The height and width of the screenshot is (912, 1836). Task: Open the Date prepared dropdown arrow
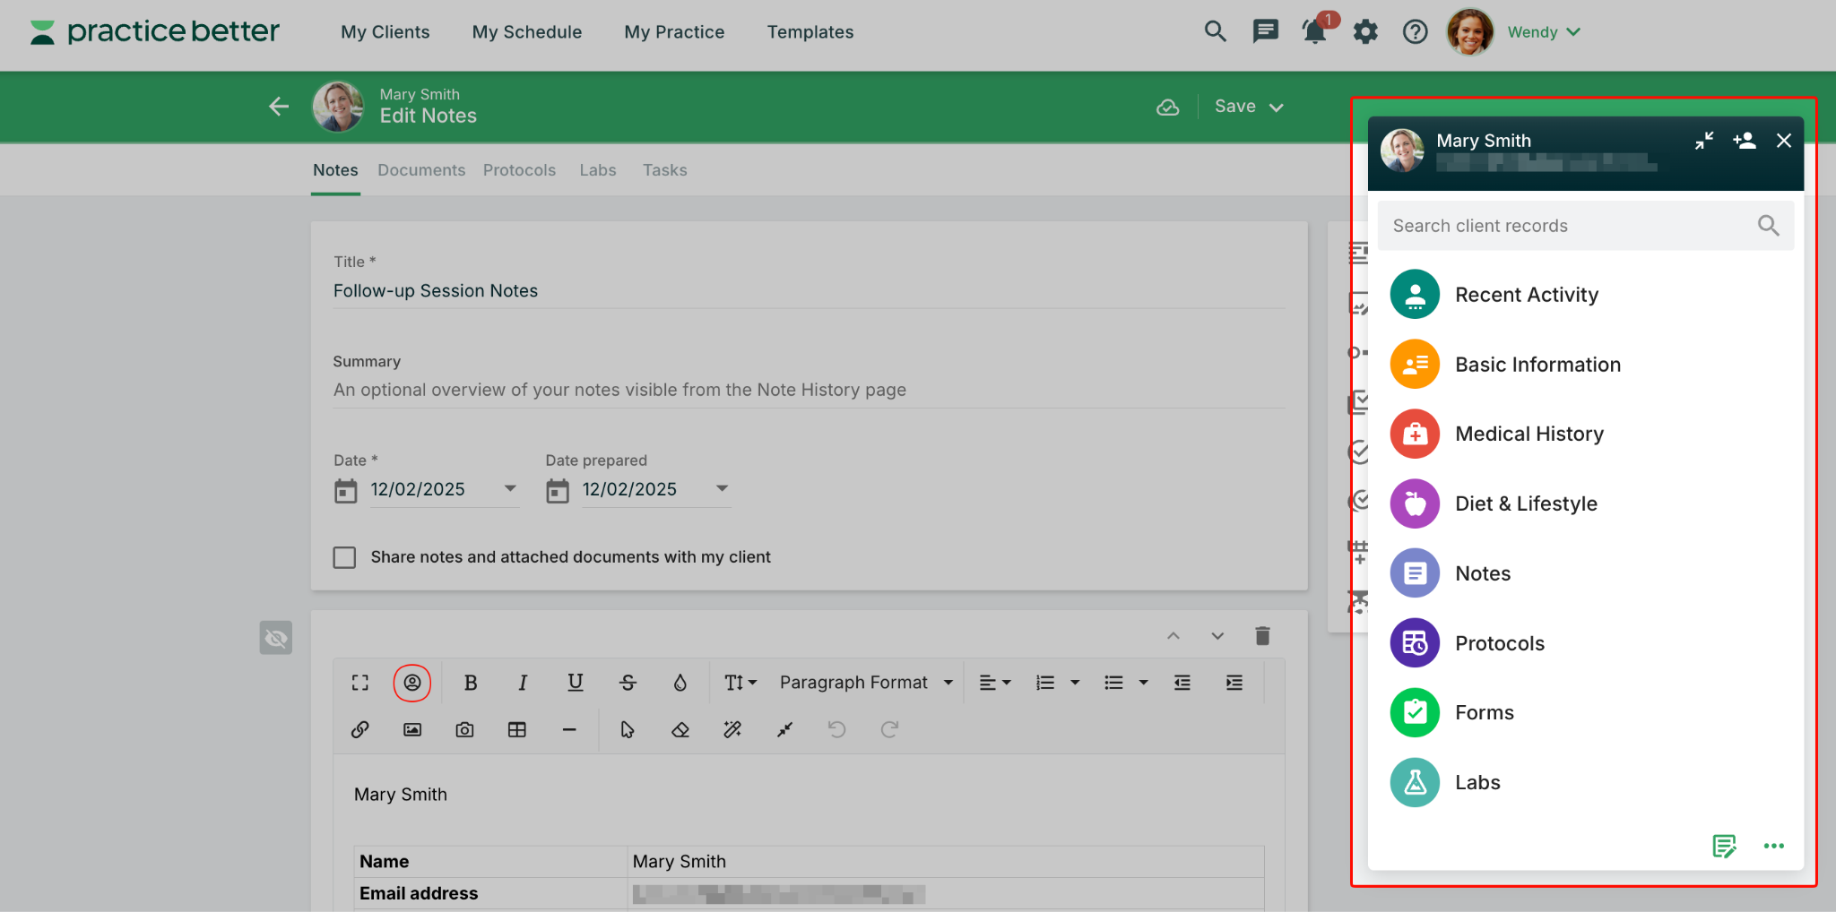click(x=722, y=489)
